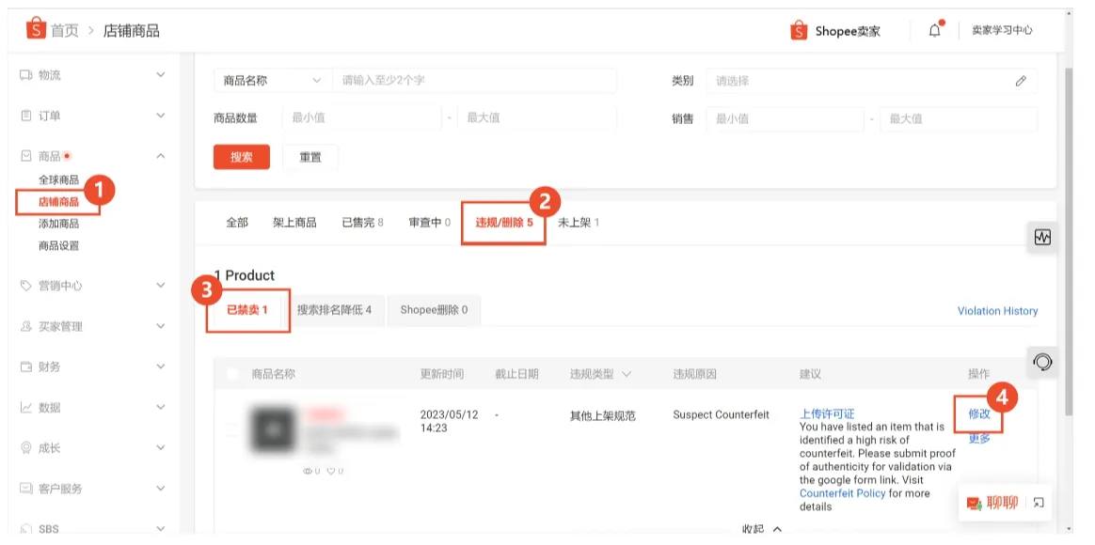Open the Violation History link
1095x545 pixels.
pos(998,311)
